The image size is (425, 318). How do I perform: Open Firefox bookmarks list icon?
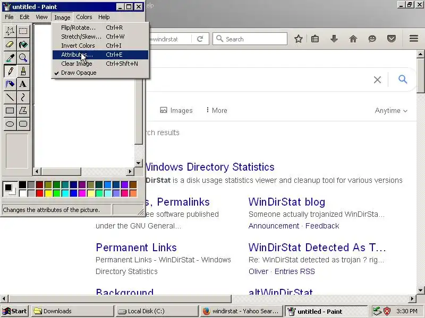click(x=315, y=39)
